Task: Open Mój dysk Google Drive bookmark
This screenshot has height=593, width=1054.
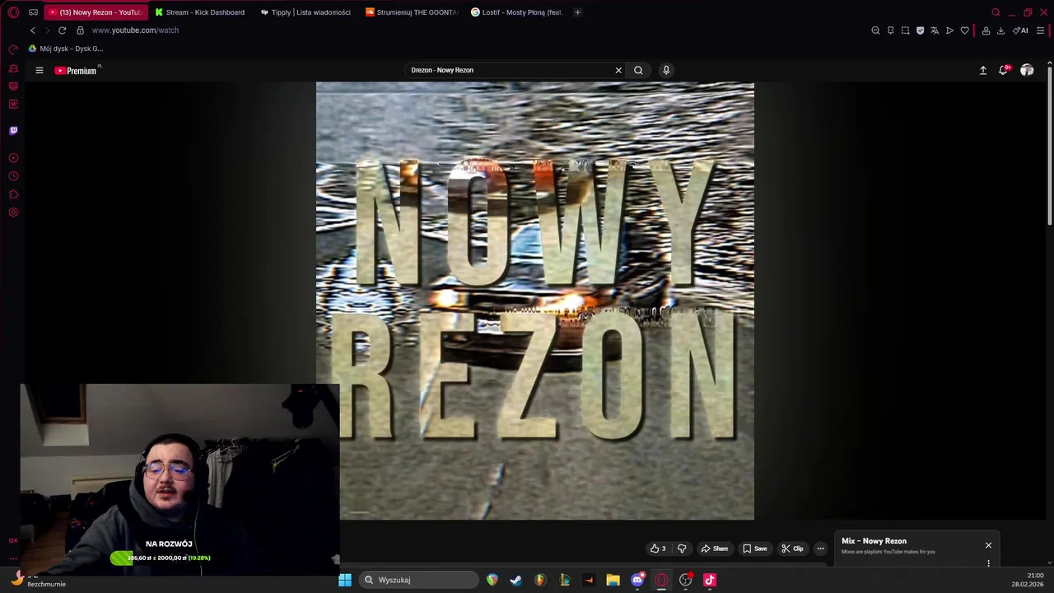Action: tap(66, 49)
